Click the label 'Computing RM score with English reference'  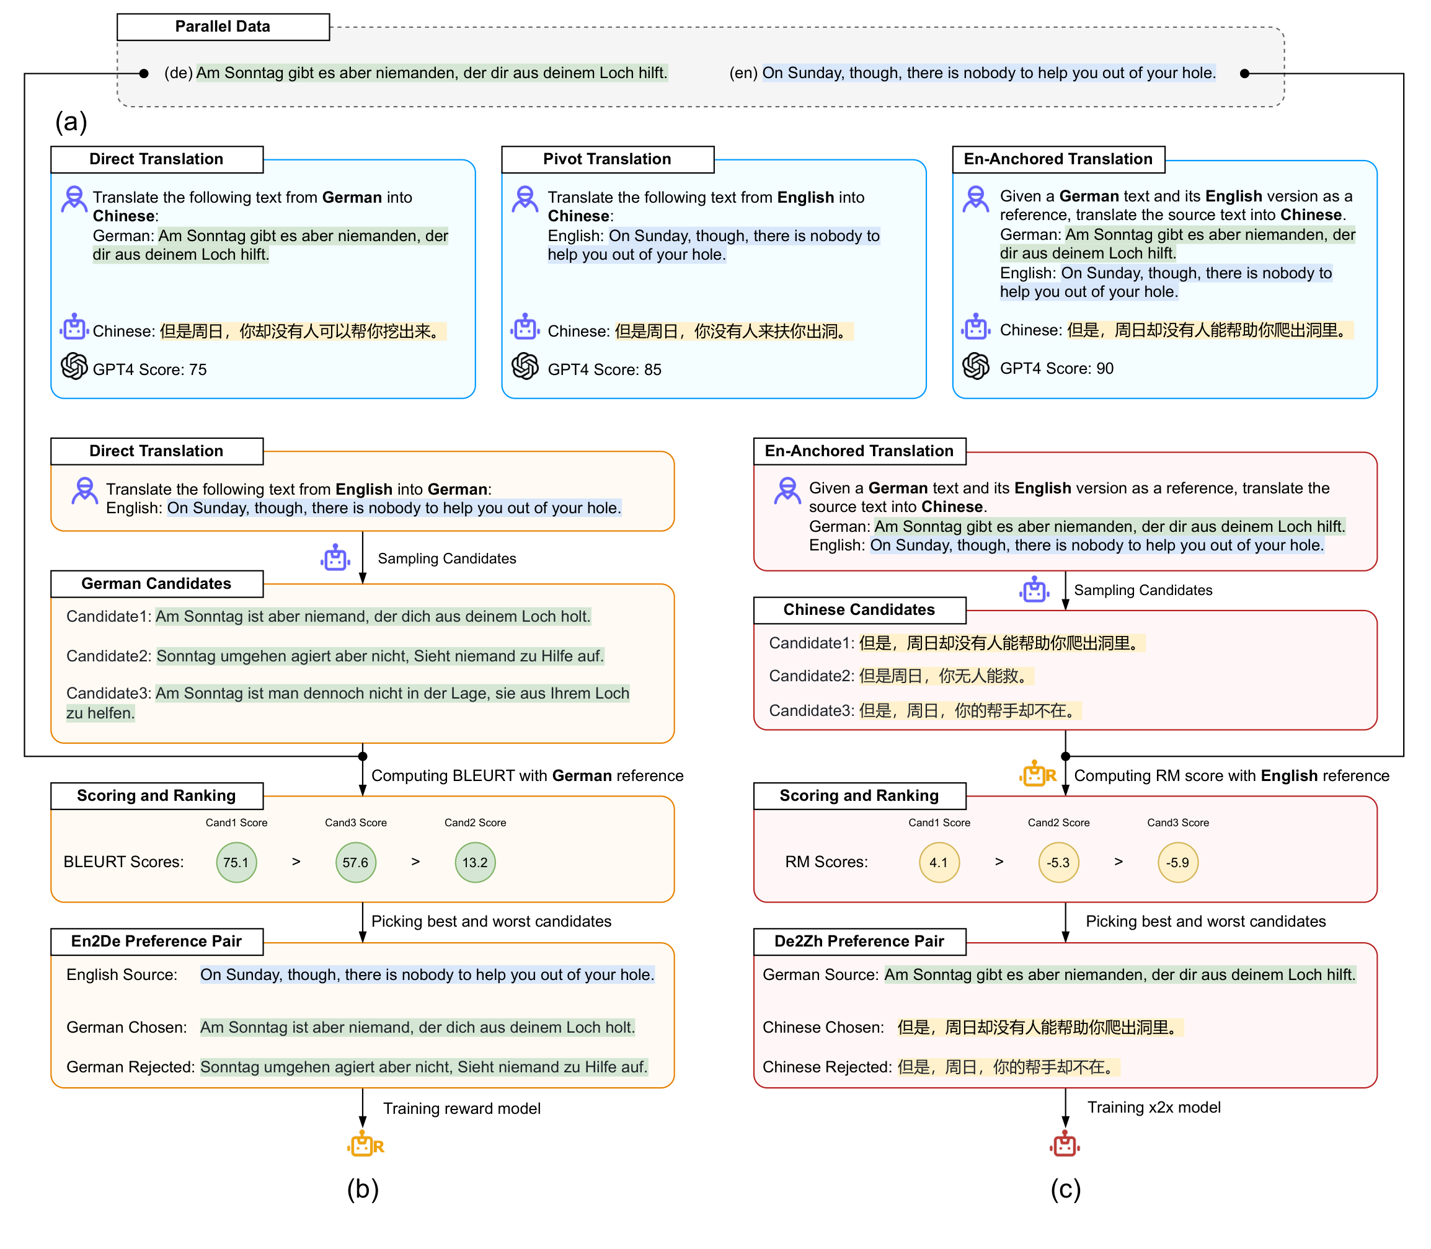pyautogui.click(x=1231, y=776)
